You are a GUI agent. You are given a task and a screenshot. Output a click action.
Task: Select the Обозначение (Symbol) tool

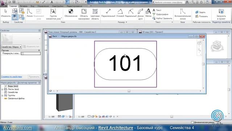[x=71, y=13]
